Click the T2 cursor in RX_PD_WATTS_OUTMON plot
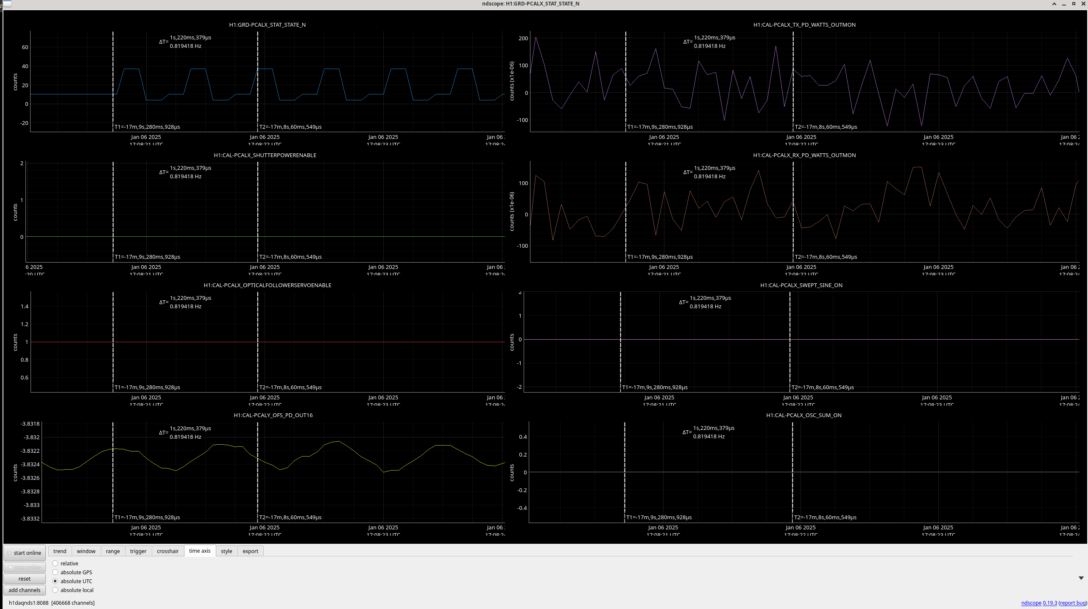 (x=793, y=212)
